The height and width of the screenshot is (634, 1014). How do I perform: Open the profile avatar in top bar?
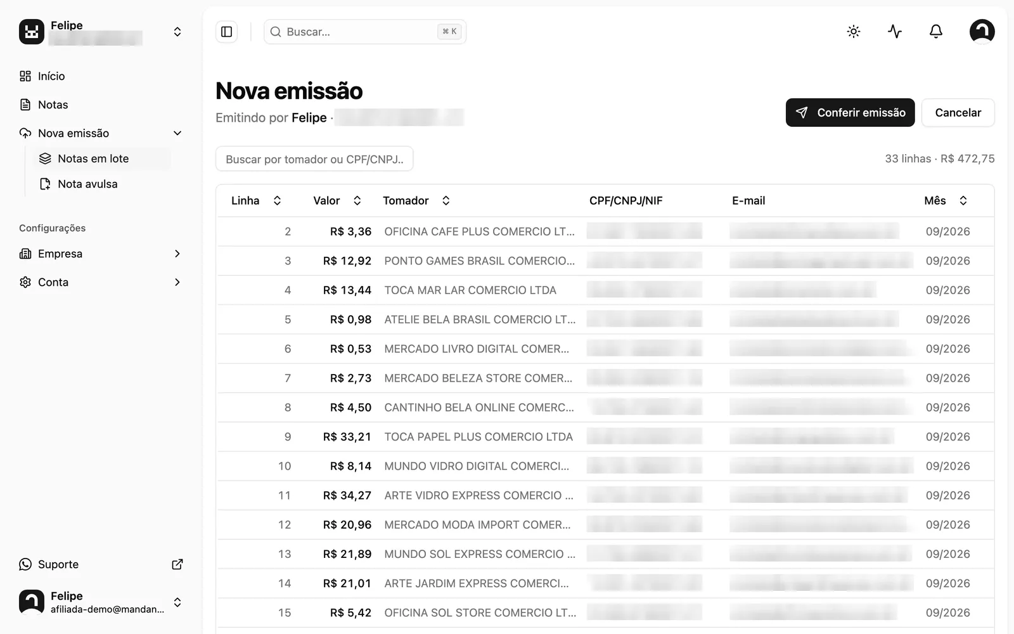982,32
